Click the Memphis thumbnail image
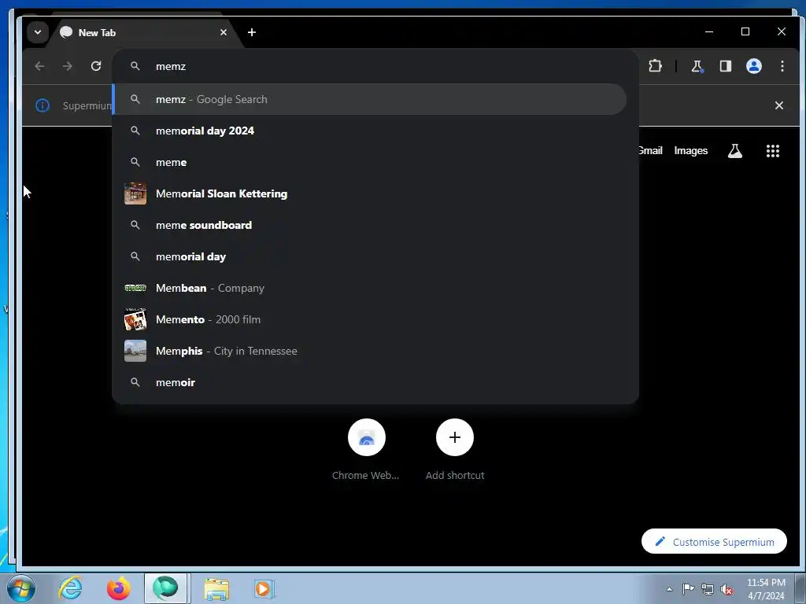Image resolution: width=806 pixels, height=604 pixels. pos(135,351)
